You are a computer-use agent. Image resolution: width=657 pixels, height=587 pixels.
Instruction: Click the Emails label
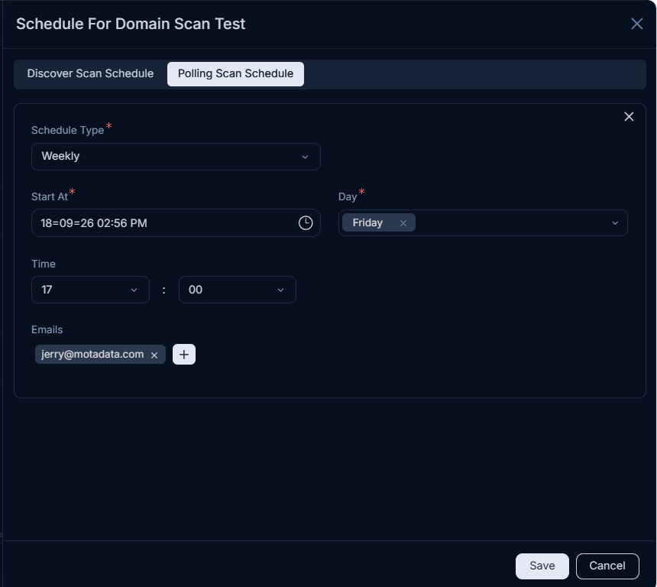click(47, 329)
